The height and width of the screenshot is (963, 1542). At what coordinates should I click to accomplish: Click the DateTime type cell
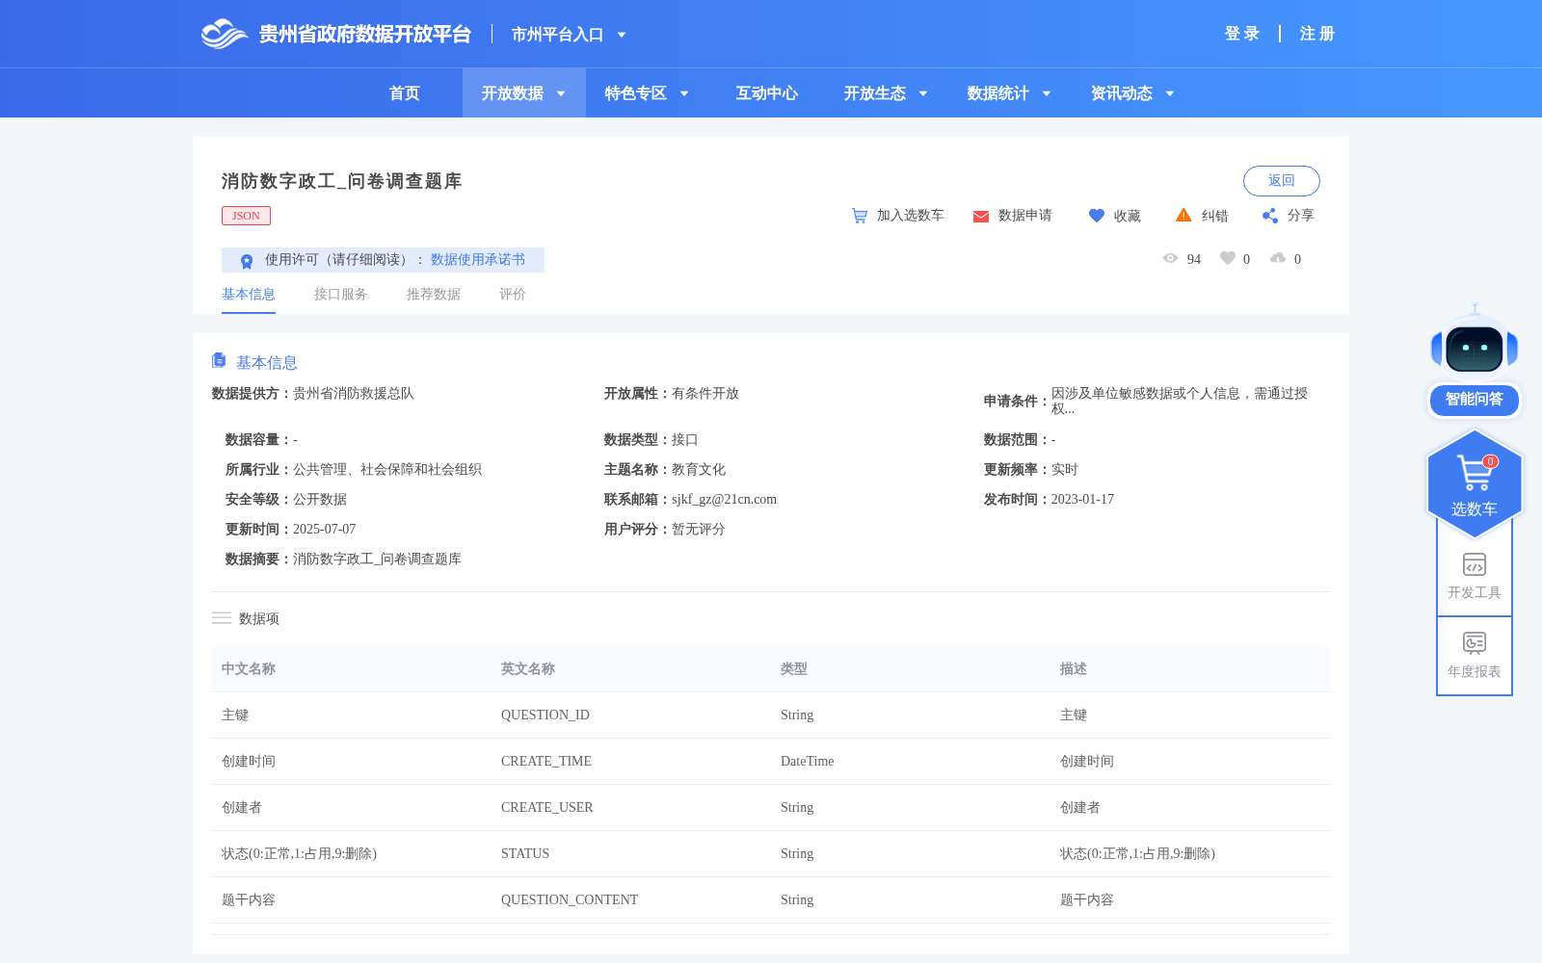[808, 762]
